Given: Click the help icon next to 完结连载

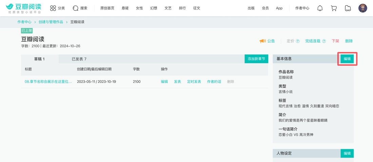Looking at the screenshot, I should click(x=324, y=41).
